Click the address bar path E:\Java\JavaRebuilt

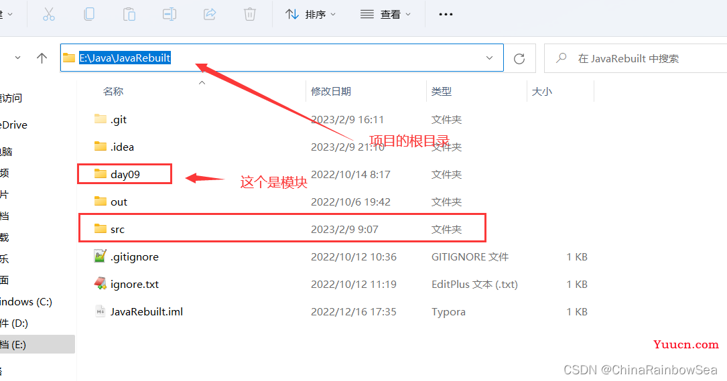125,58
